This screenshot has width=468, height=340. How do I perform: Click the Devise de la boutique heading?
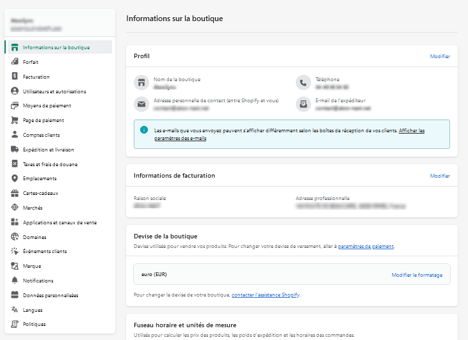pyautogui.click(x=165, y=236)
